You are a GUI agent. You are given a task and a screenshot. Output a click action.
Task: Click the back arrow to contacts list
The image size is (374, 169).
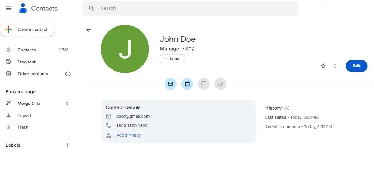point(88,30)
